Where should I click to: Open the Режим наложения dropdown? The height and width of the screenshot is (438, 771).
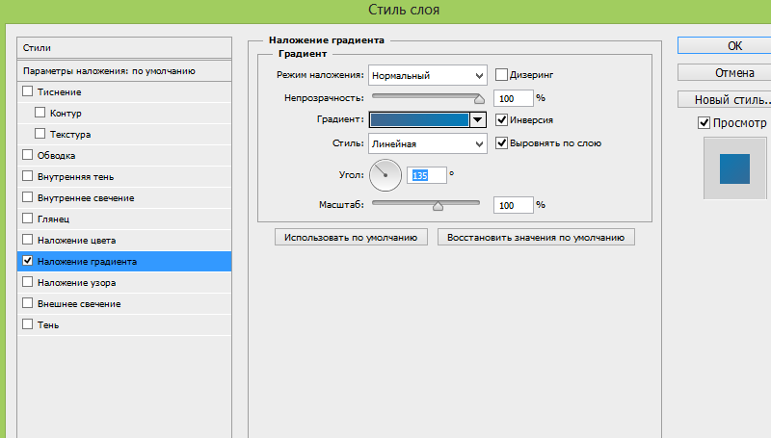[x=427, y=75]
